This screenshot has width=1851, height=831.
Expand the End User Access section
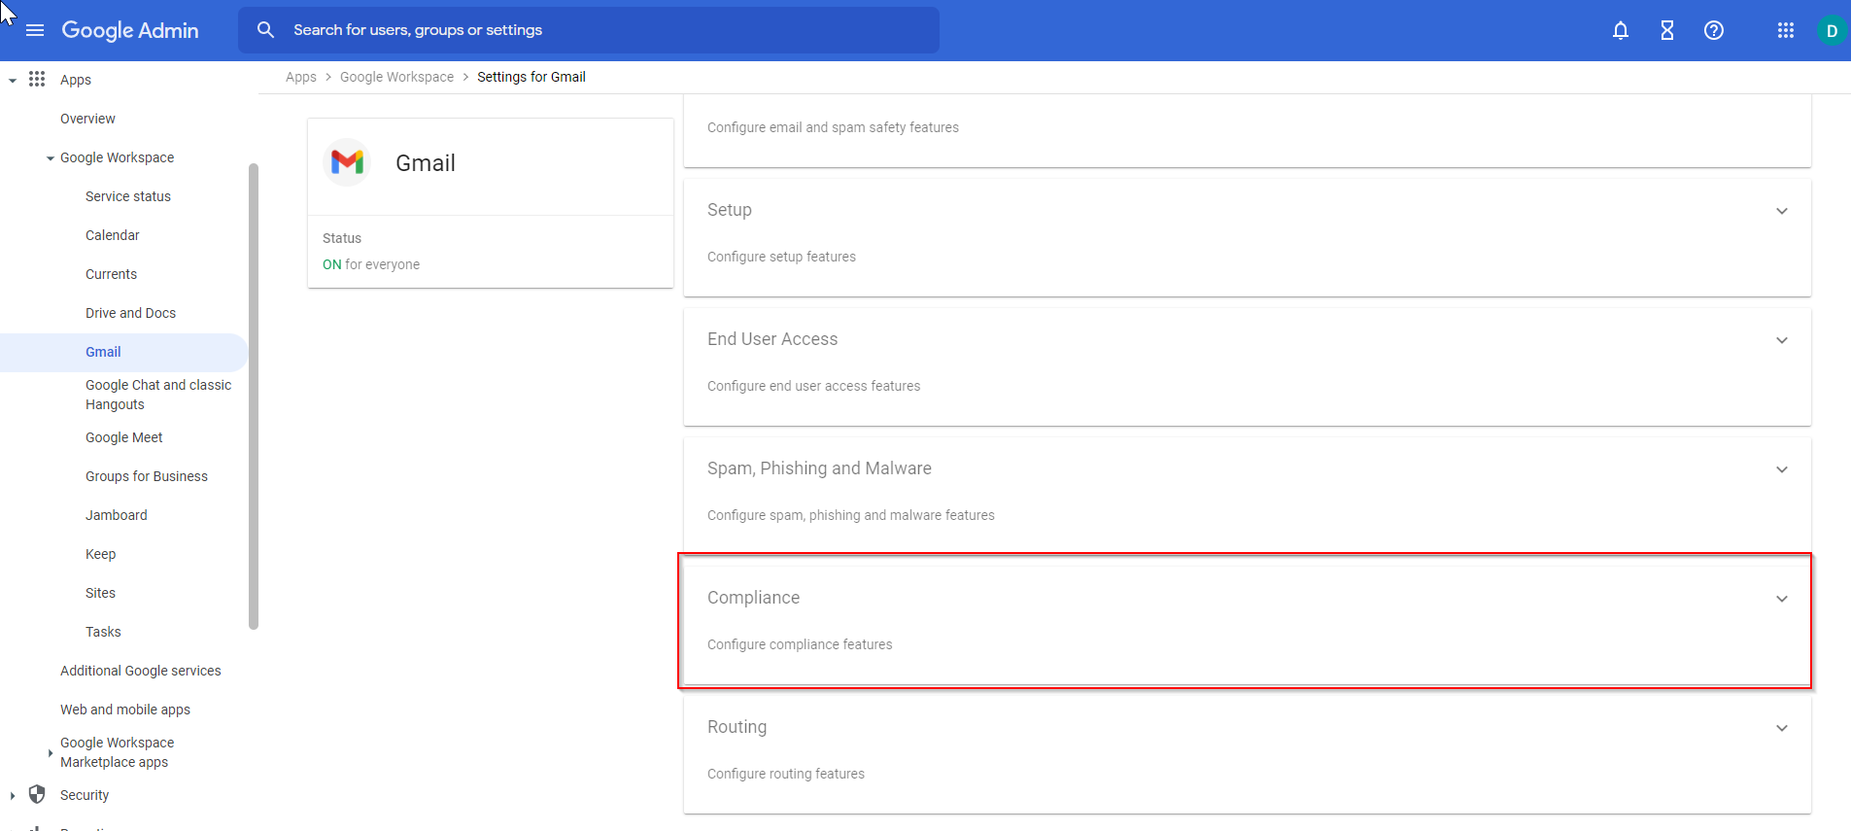click(1781, 340)
